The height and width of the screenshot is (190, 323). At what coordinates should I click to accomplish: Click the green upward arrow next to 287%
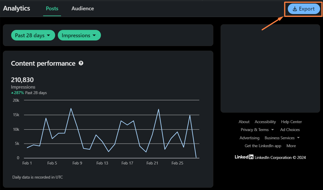(13, 93)
